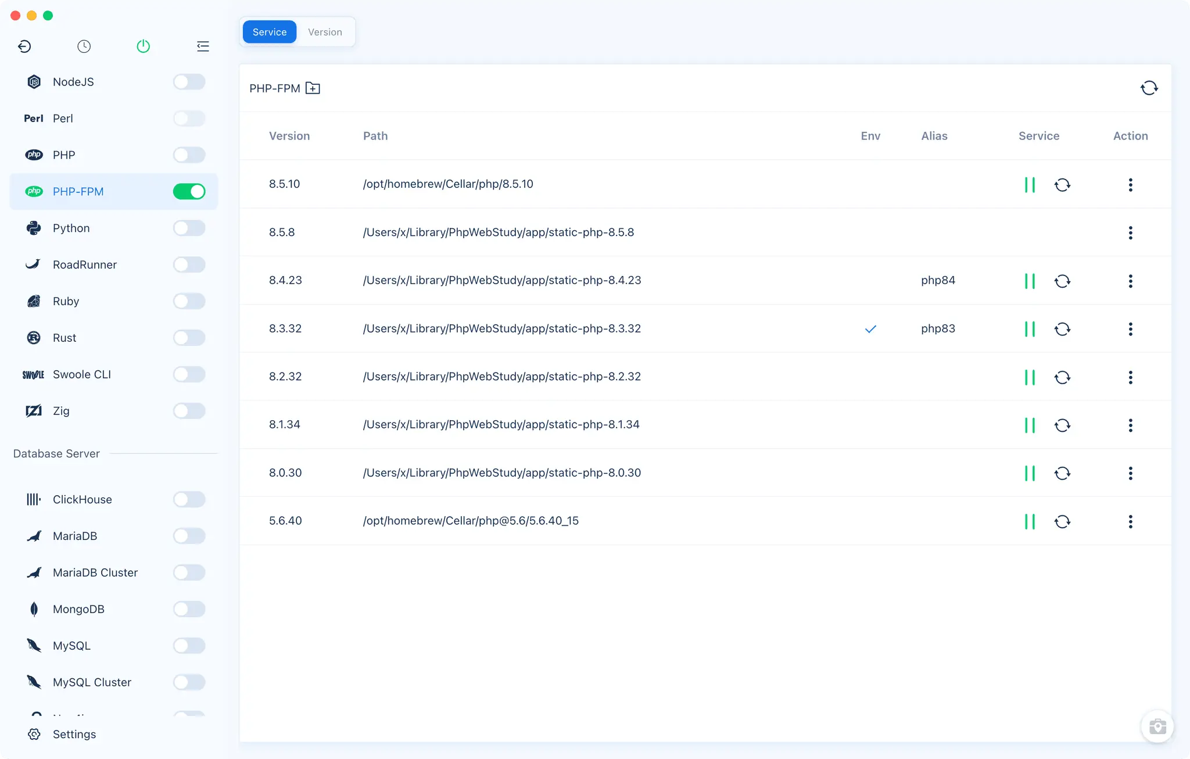Stop the PHP 8.0.30 service
The width and height of the screenshot is (1190, 759).
[x=1030, y=473]
